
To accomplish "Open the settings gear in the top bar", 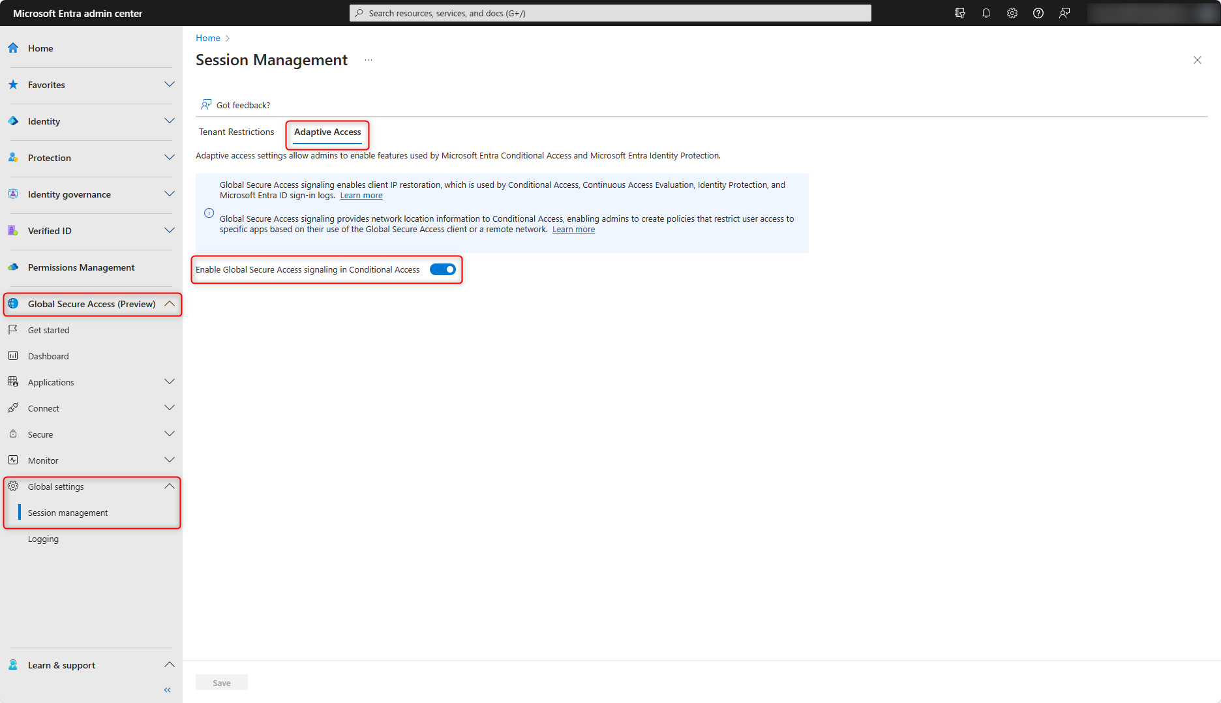I will tap(1012, 12).
